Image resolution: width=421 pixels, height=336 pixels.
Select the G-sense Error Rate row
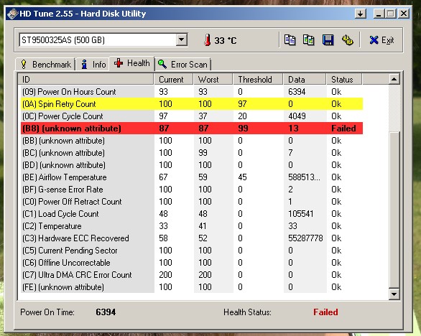(192, 190)
